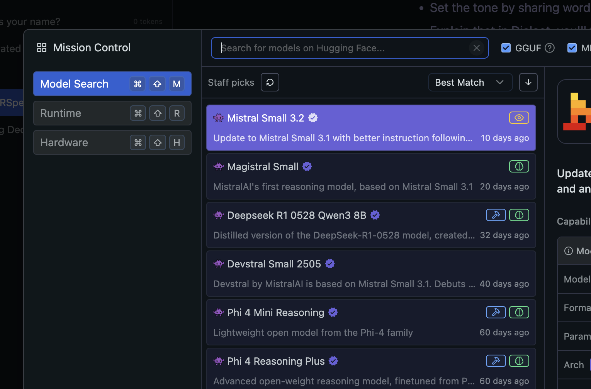The width and height of the screenshot is (591, 389).
Task: Toggle the checkbox right of GGUF help icon
Action: (x=572, y=48)
